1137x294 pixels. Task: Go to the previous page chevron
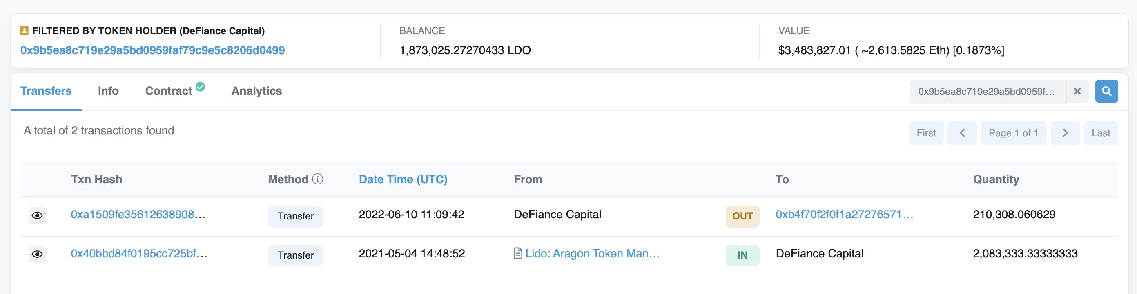tap(962, 133)
